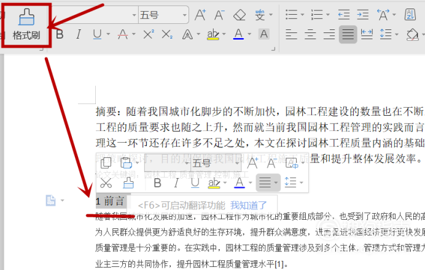425x270 pixels.
Task: Increase font size in mini toolbar
Action: pyautogui.click(x=252, y=163)
